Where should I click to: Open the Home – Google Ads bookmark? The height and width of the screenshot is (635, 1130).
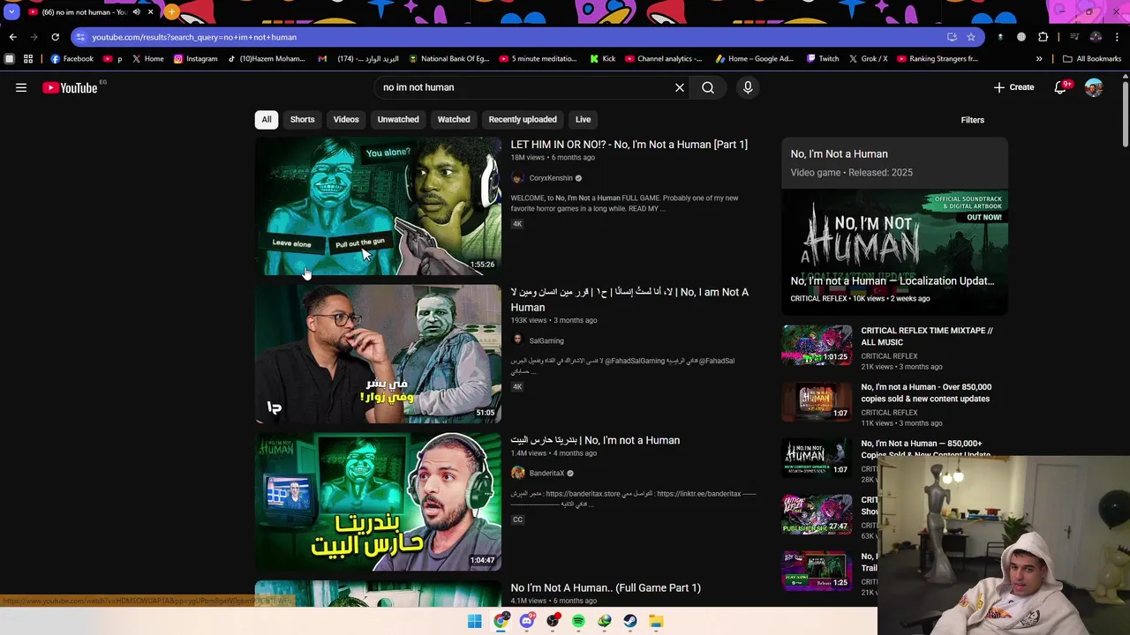754,59
